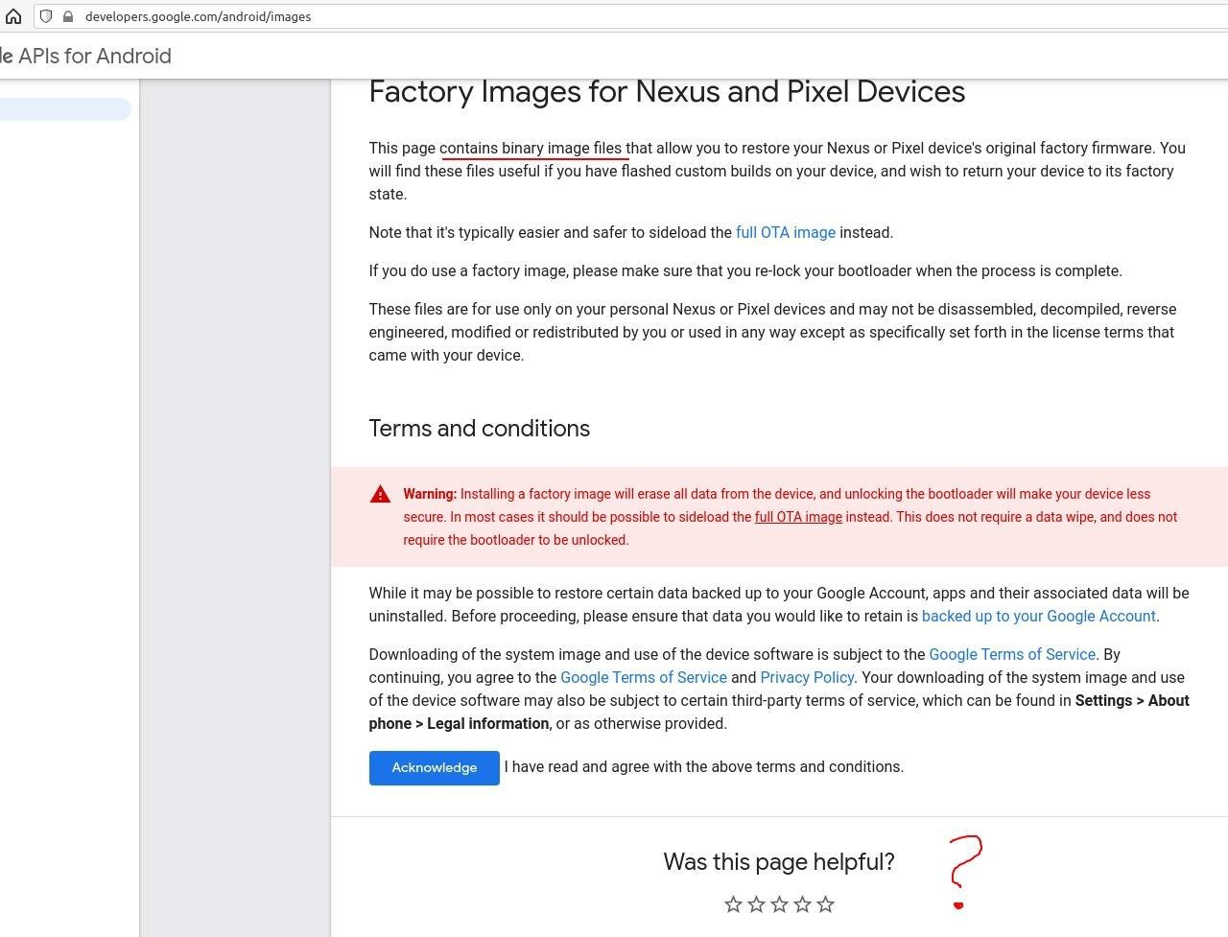Click the 'Was this page helpful?' text
Viewport: 1228px width, 937px height.
pos(779,861)
